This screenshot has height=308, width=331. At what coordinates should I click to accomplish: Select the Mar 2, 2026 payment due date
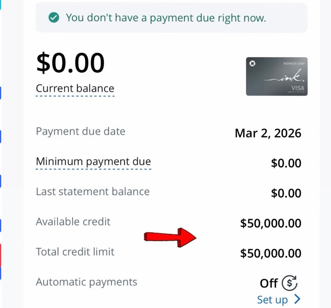pyautogui.click(x=268, y=133)
